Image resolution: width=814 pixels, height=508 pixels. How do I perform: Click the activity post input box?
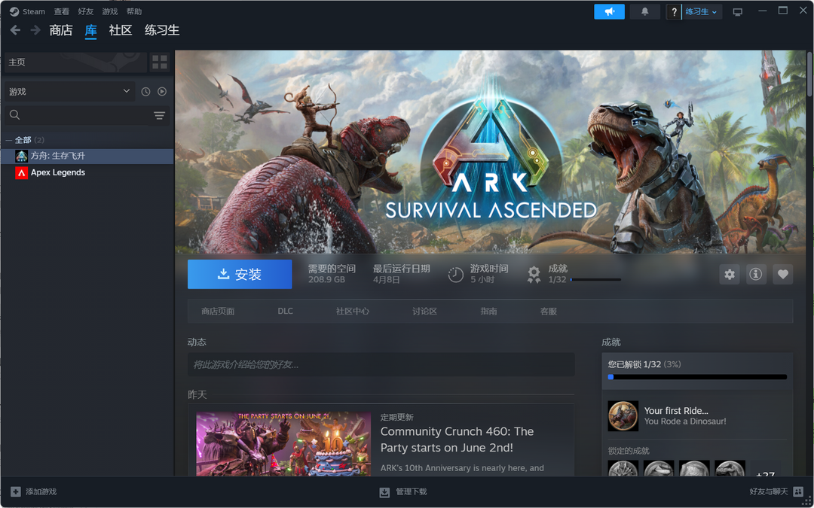(x=381, y=364)
